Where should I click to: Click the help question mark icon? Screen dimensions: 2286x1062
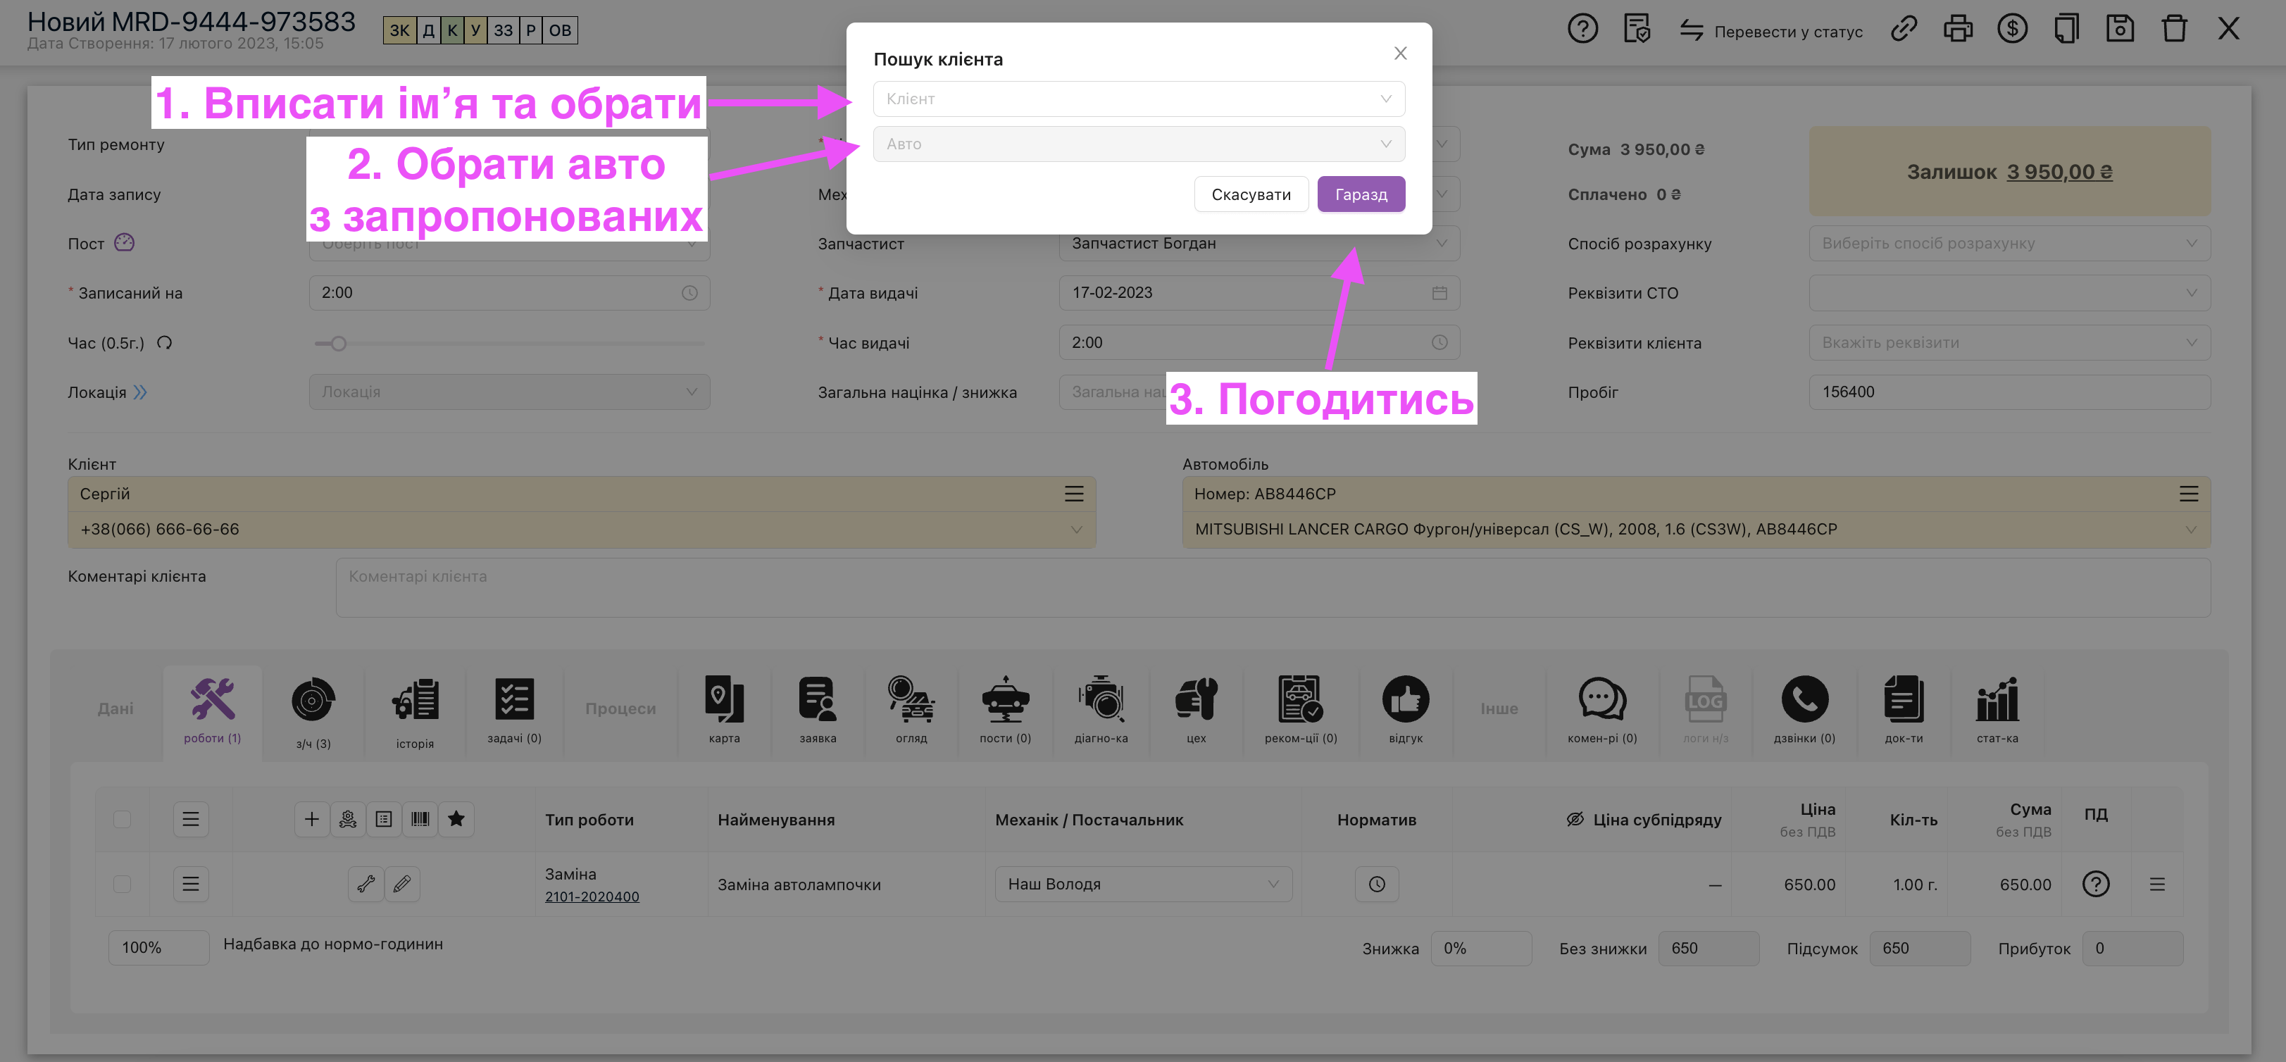pyautogui.click(x=1582, y=30)
